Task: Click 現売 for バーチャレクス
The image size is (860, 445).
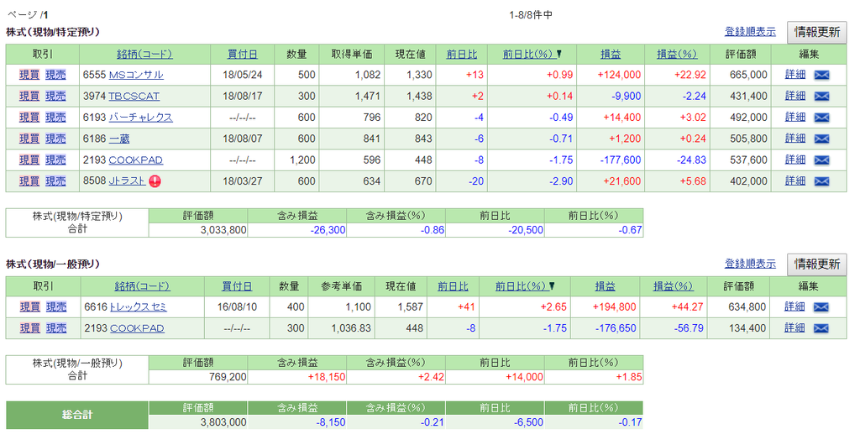Action: point(55,118)
